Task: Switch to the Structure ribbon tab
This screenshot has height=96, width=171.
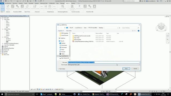Action: 15,3
